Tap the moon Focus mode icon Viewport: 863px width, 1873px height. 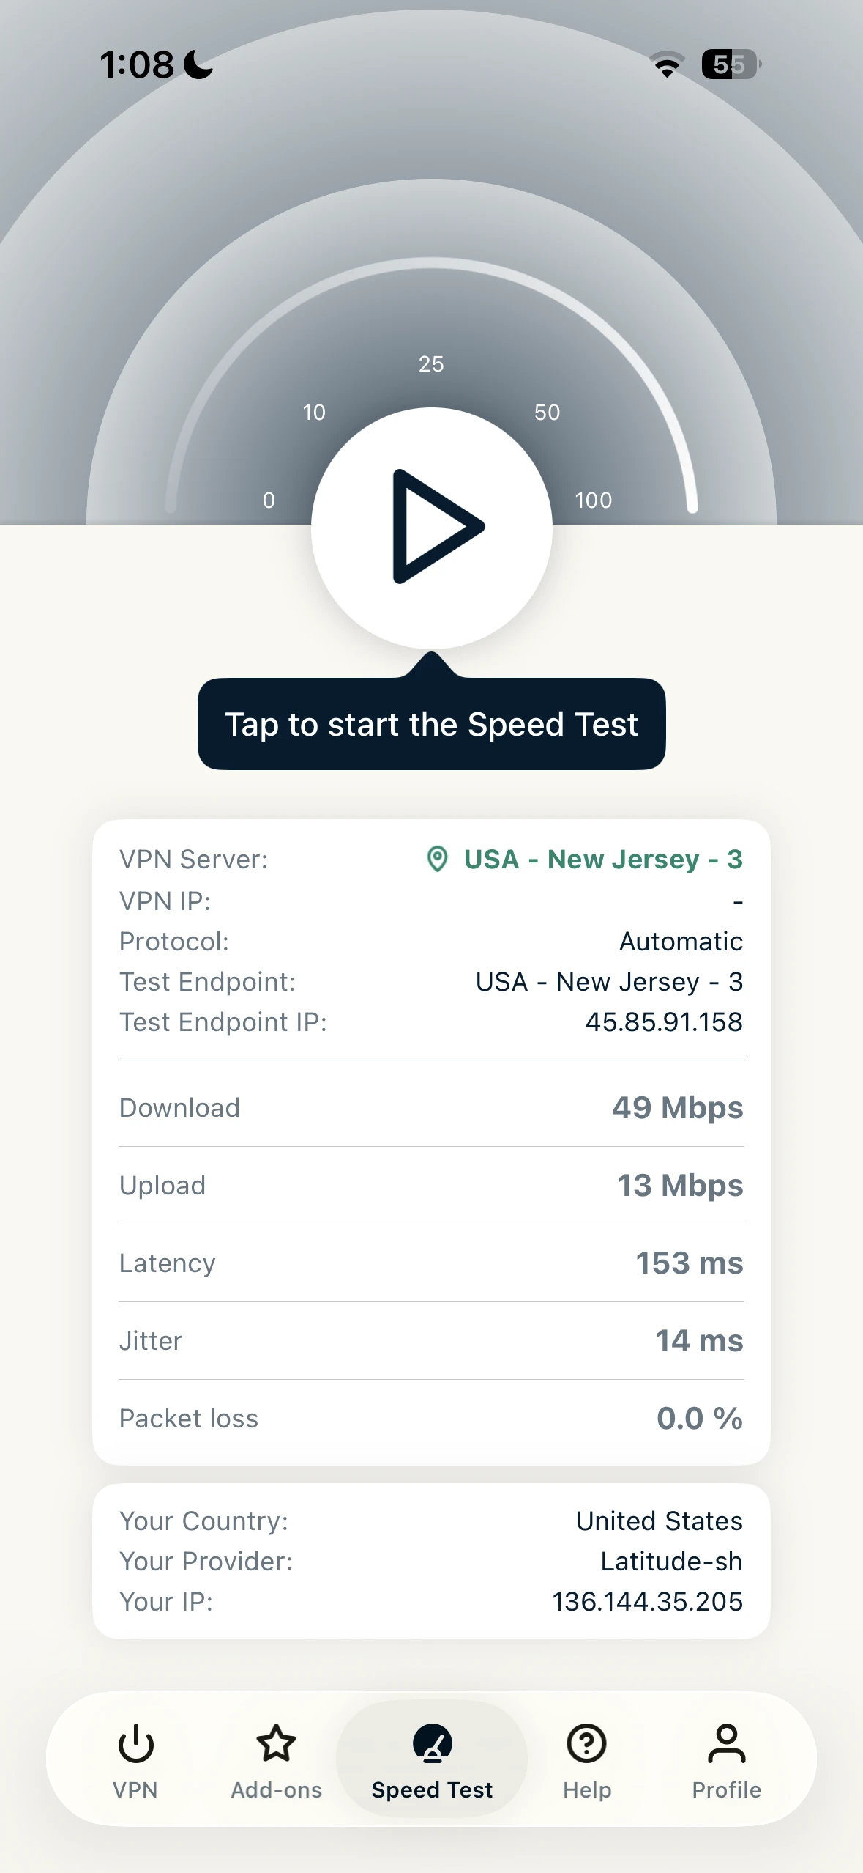[198, 64]
